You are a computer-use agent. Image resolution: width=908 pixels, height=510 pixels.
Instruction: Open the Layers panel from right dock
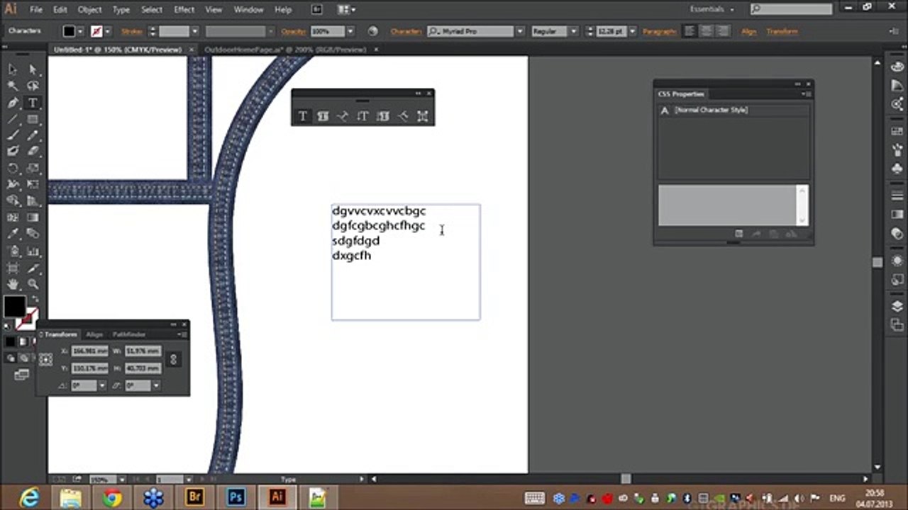[897, 307]
